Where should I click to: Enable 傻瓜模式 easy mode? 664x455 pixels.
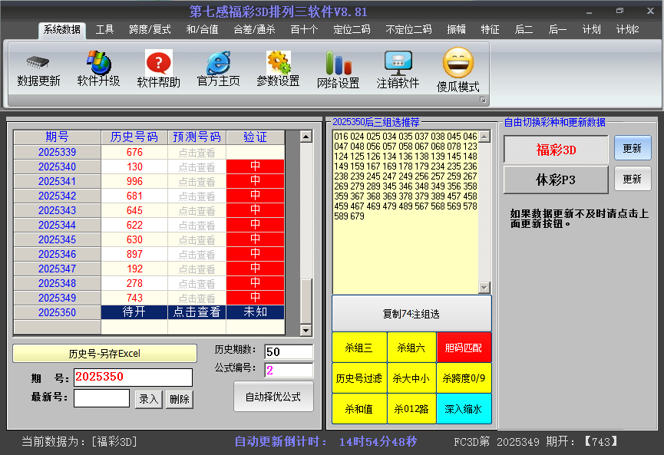tap(458, 69)
